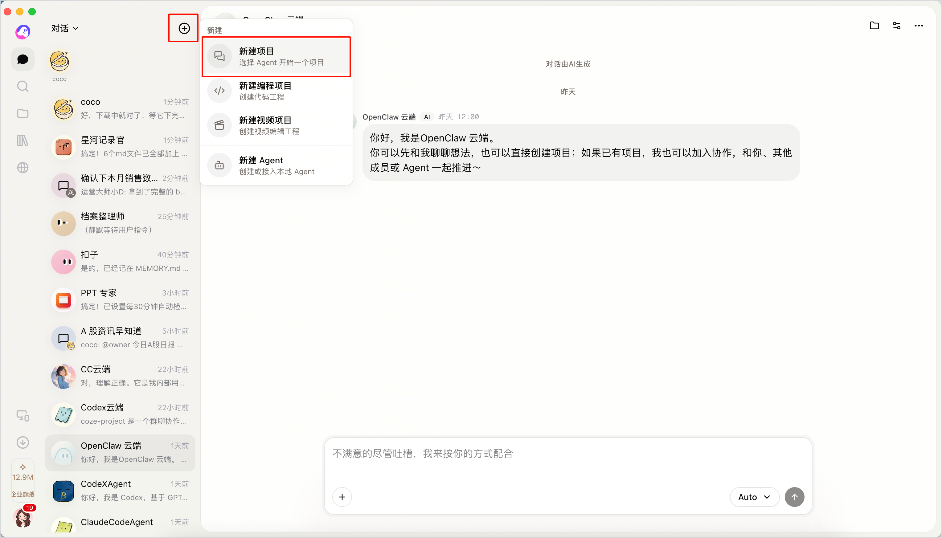942x538 pixels.
Task: Select 新建项目 from the new menu
Action: coord(276,56)
